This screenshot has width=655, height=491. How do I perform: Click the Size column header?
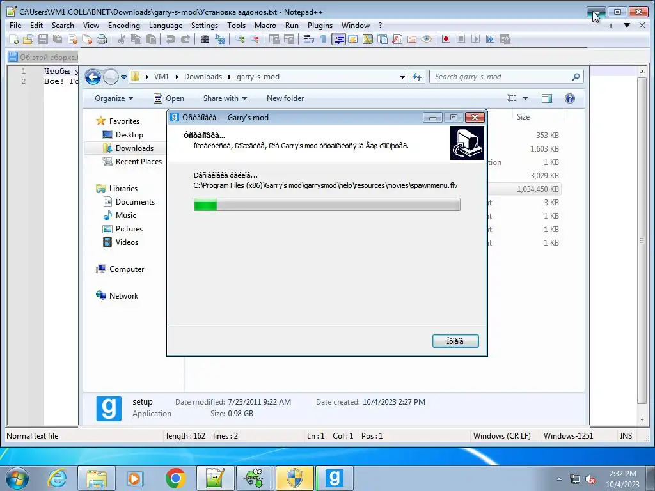[x=523, y=117]
